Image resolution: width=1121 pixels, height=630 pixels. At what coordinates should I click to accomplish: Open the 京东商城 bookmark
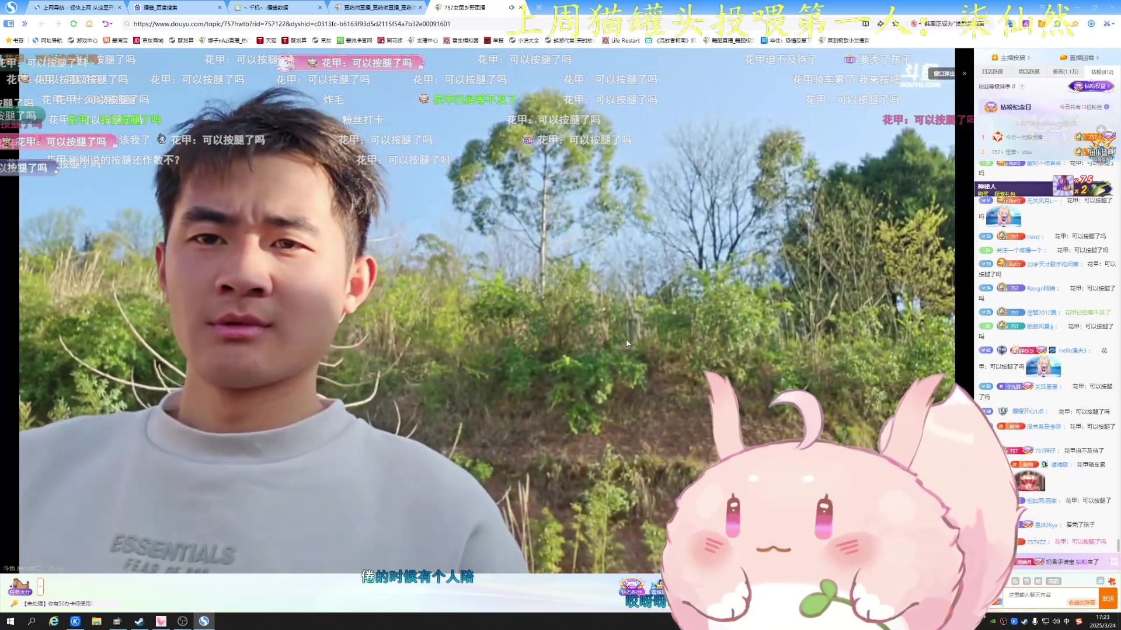(x=148, y=41)
